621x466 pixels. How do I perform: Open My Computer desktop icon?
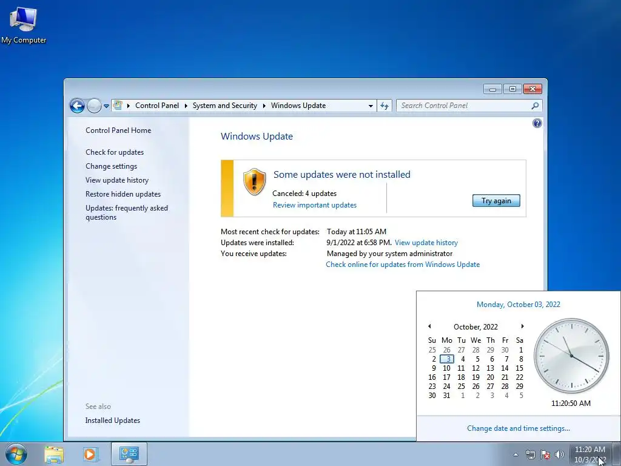point(24,25)
